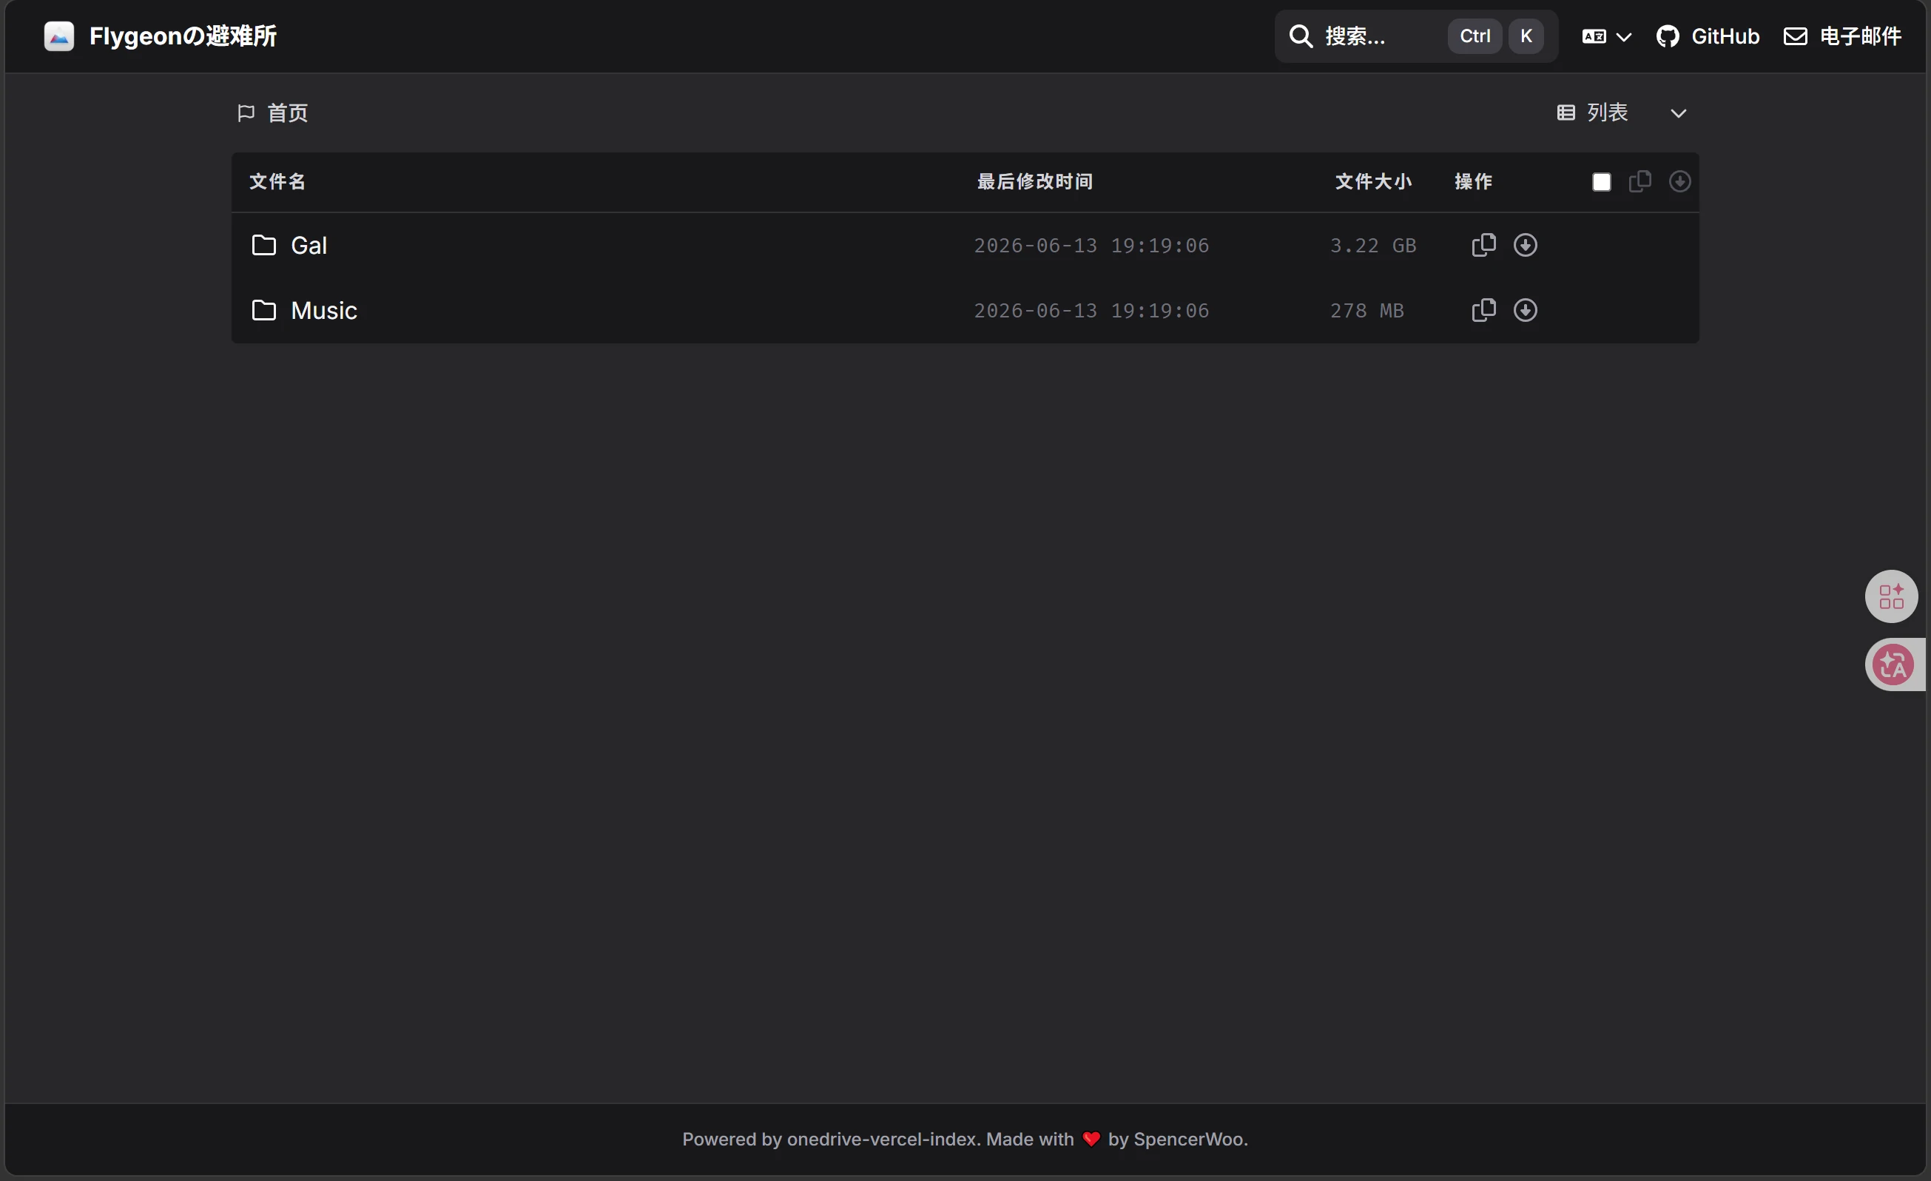The height and width of the screenshot is (1181, 1931).
Task: Click the list layout icon beside 列表
Action: [x=1565, y=113]
